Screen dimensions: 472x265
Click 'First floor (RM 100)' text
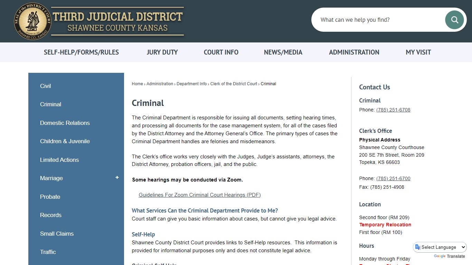(x=380, y=232)
